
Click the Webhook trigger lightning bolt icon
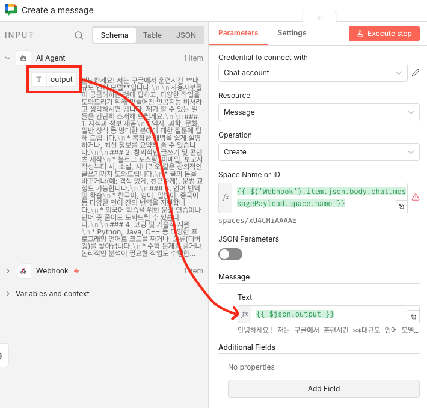76,271
